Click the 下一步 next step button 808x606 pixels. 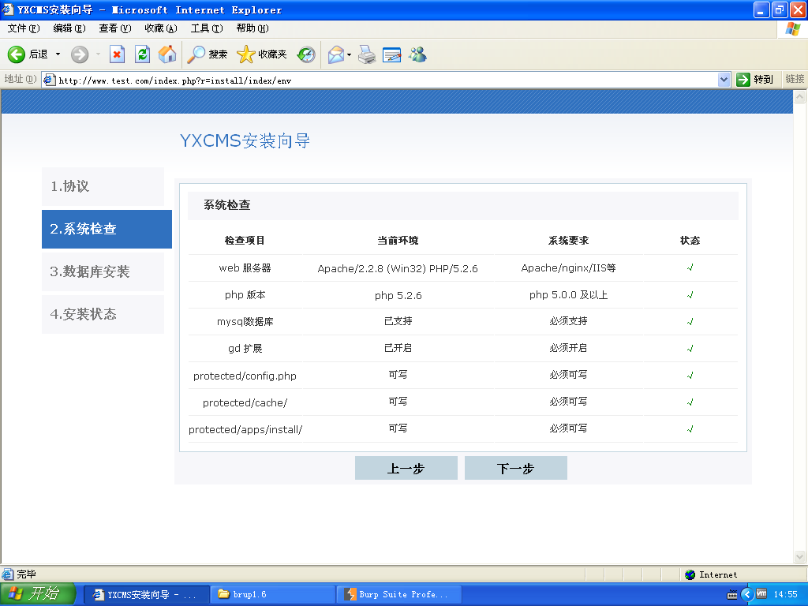point(516,468)
